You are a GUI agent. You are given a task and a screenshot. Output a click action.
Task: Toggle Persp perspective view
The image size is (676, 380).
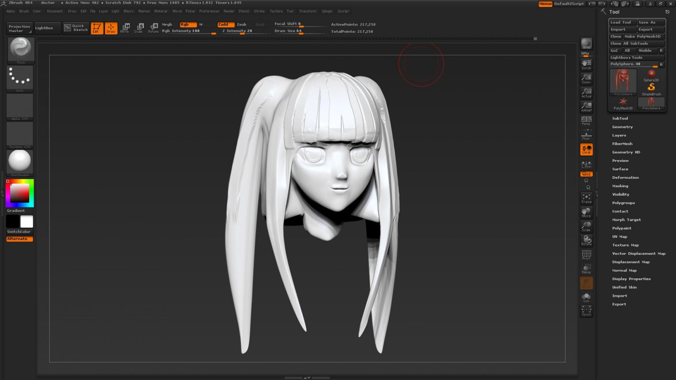(x=586, y=121)
